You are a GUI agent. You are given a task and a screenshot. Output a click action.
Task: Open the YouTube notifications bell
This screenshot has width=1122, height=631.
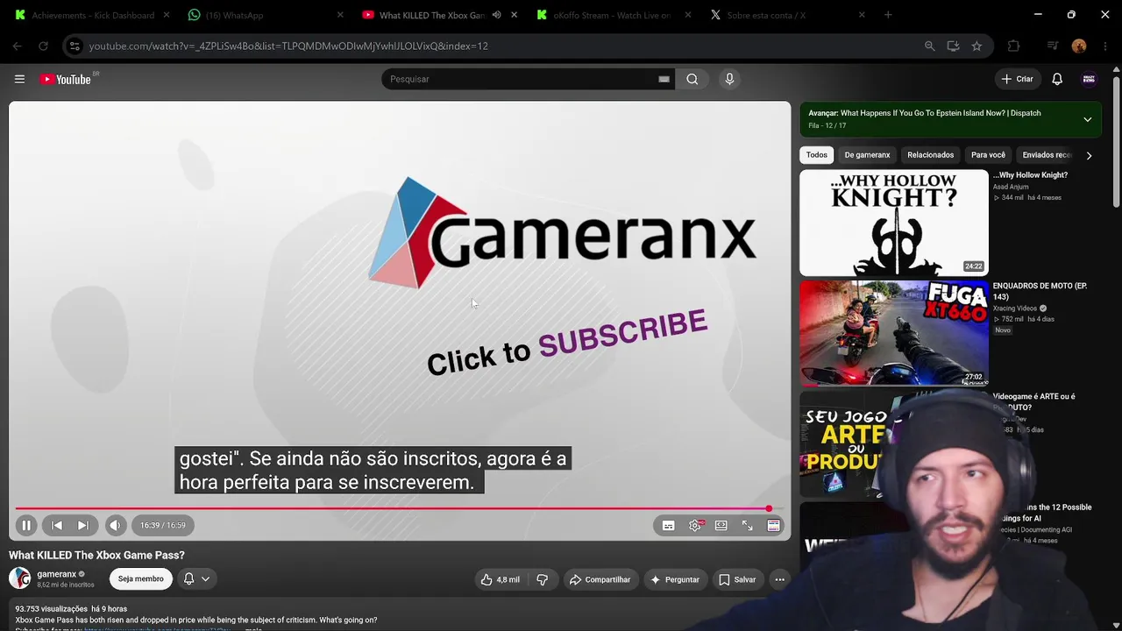coord(1057,79)
